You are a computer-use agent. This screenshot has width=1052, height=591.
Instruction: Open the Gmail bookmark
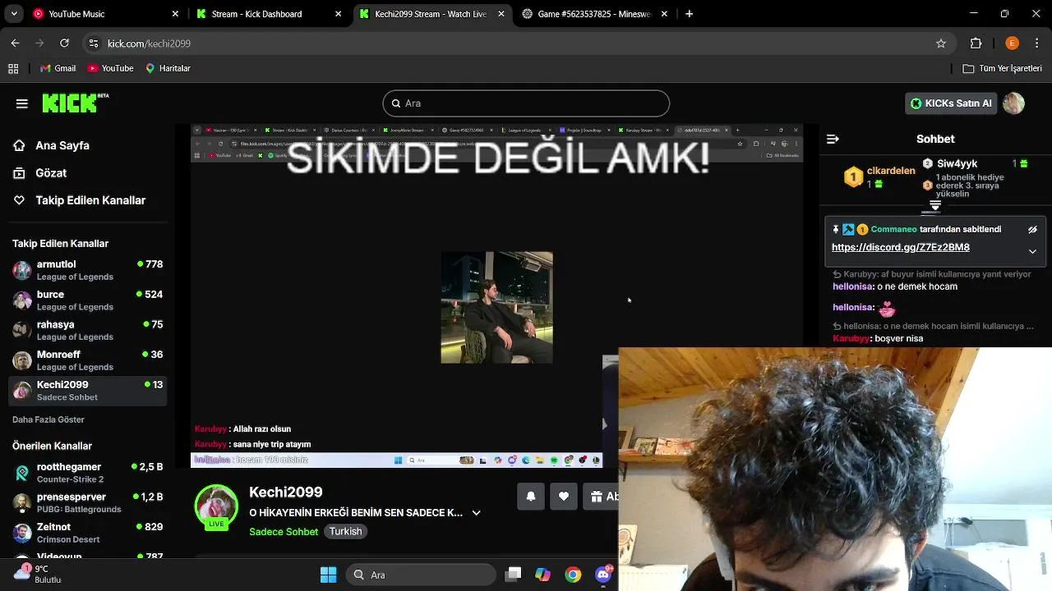click(58, 68)
